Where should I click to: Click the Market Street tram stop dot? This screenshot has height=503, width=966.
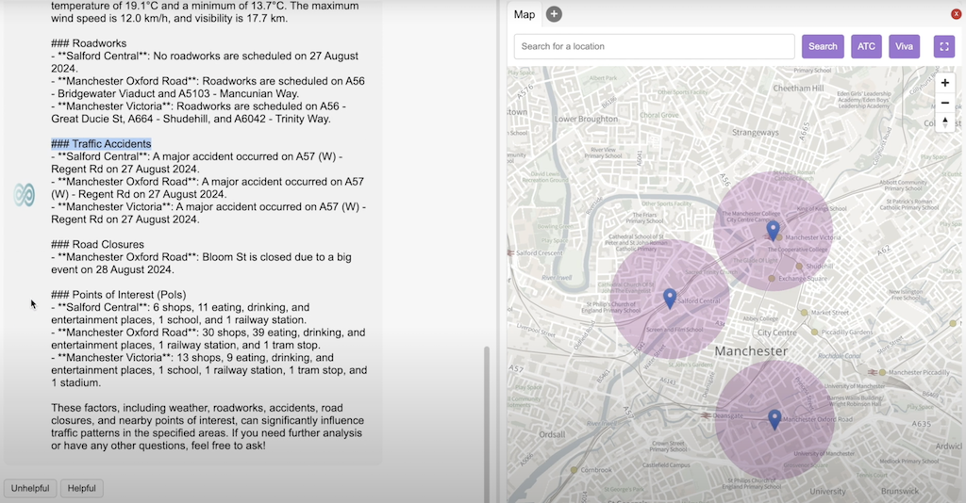click(804, 313)
